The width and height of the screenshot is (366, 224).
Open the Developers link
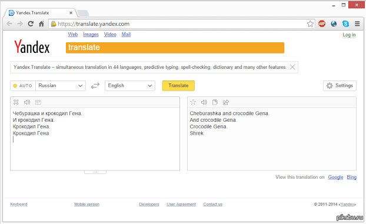pos(149,205)
